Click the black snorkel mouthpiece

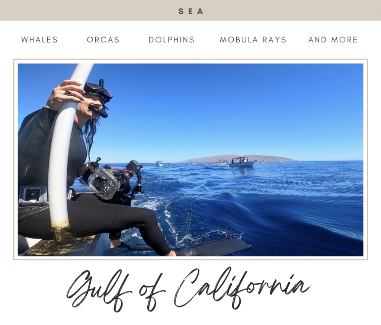click(98, 111)
